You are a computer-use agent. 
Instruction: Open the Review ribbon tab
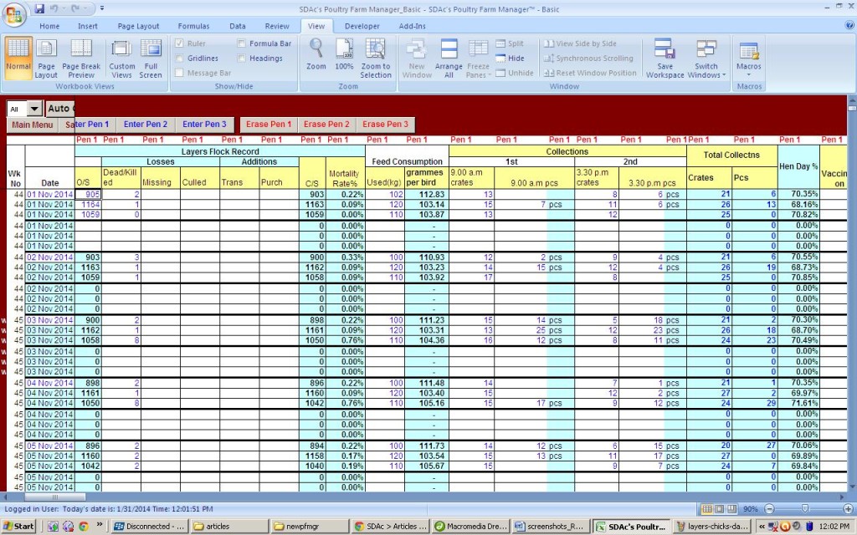(x=277, y=26)
